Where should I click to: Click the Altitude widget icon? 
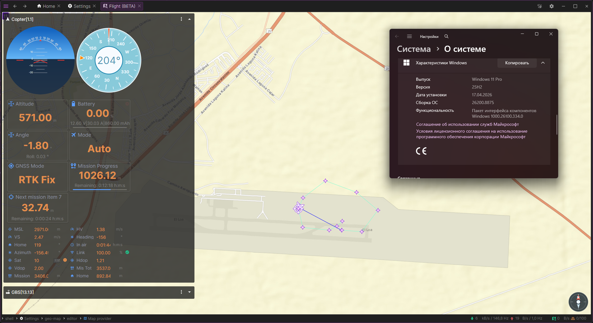click(11, 104)
